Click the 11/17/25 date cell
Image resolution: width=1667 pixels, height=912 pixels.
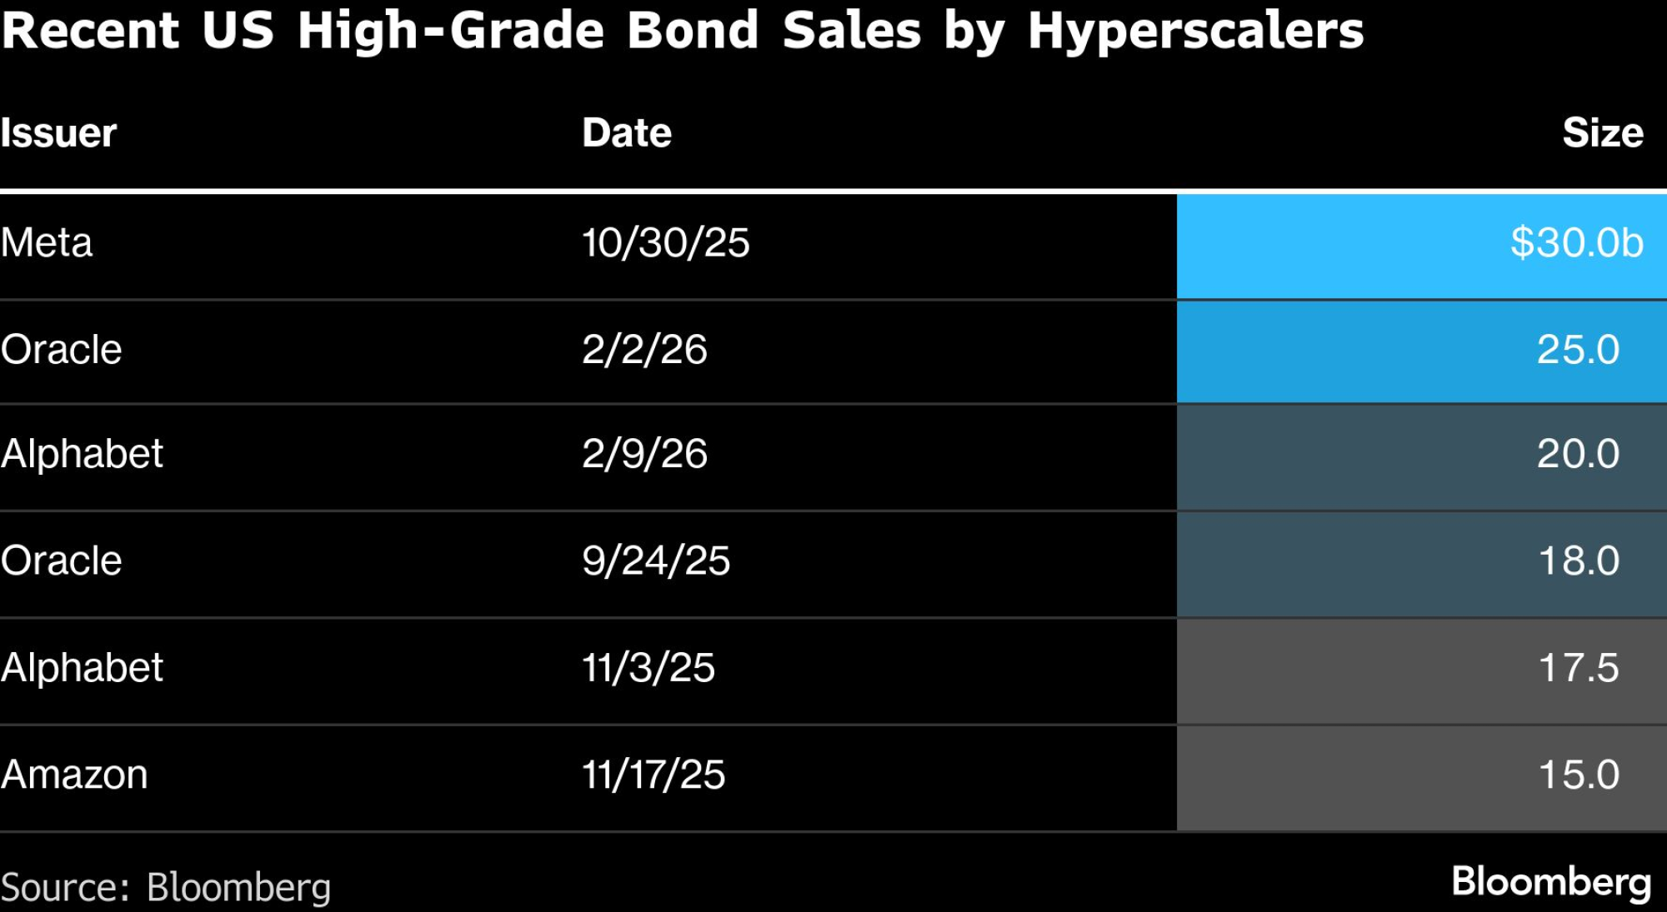653,775
